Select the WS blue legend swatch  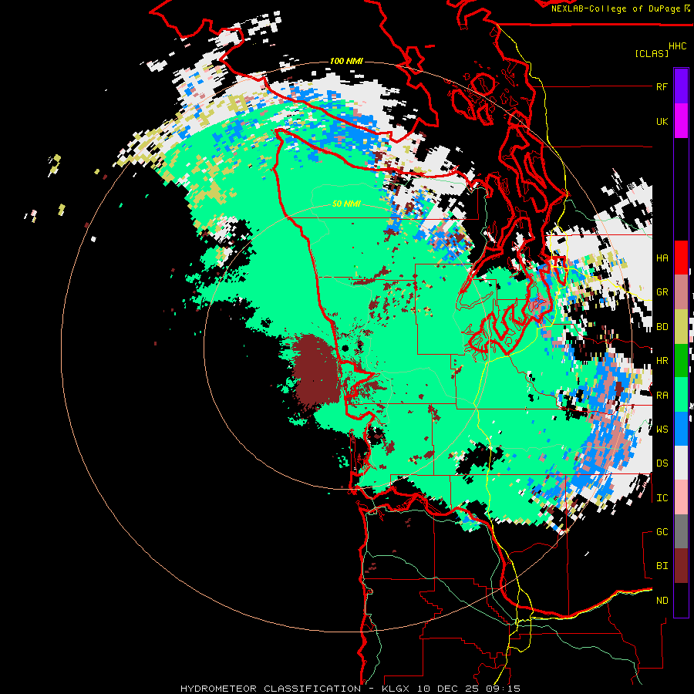pos(681,429)
